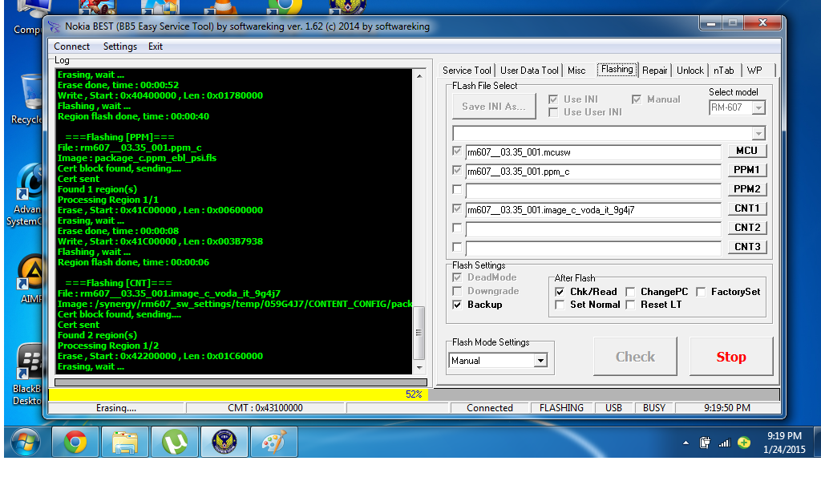Uncheck the Backup option
The image size is (821, 481).
[458, 305]
